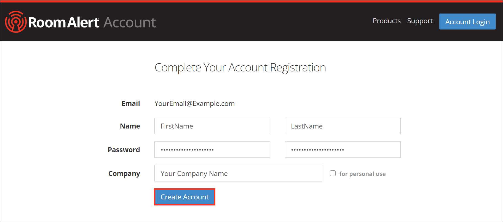This screenshot has height=222, width=503.
Task: Click the Email field label
Action: [131, 103]
